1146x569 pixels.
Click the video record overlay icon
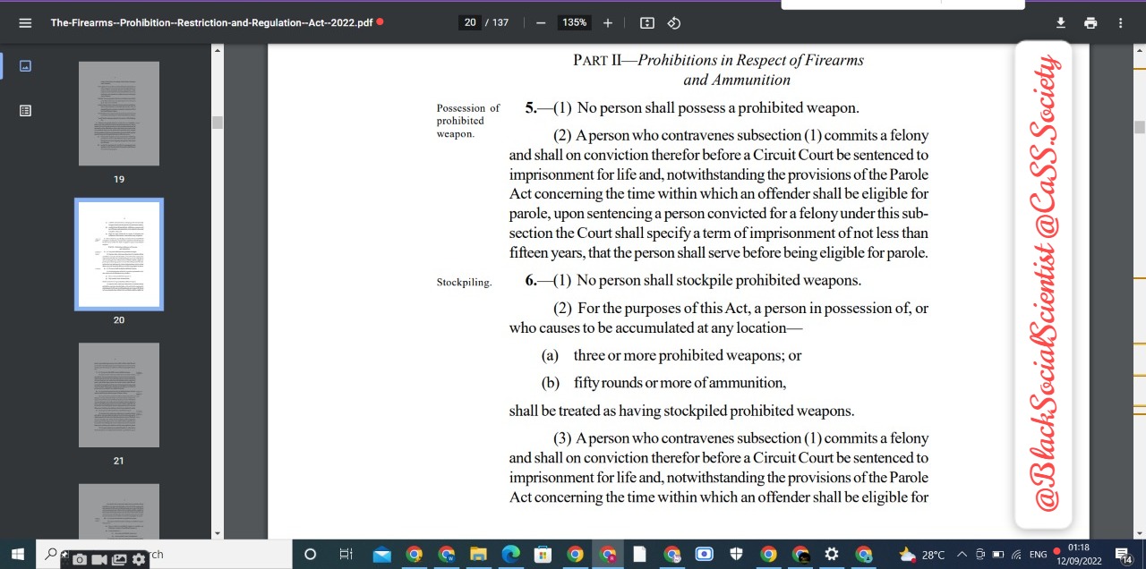99,559
